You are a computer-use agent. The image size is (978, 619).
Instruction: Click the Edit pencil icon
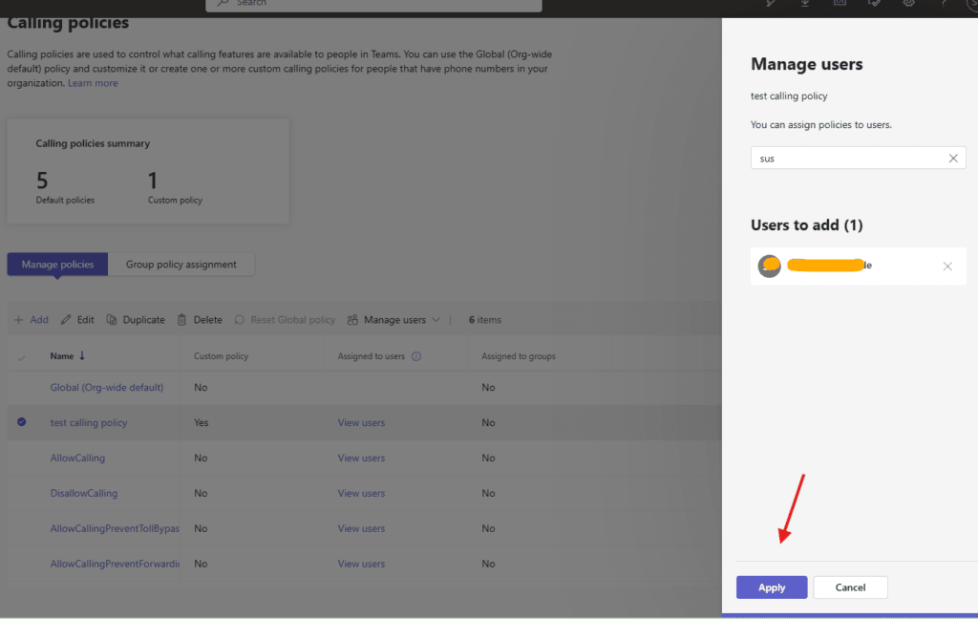tap(66, 320)
